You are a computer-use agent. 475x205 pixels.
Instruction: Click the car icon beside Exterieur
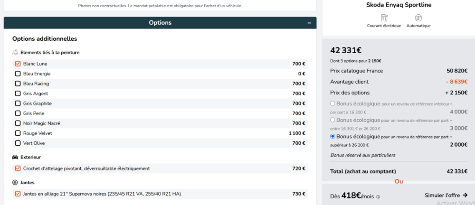(15, 157)
